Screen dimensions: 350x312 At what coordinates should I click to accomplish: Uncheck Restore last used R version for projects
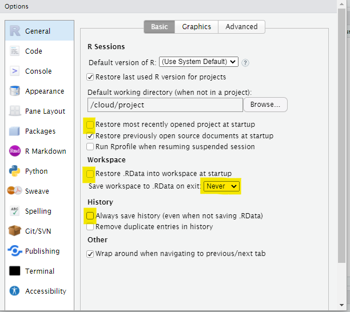[90, 77]
